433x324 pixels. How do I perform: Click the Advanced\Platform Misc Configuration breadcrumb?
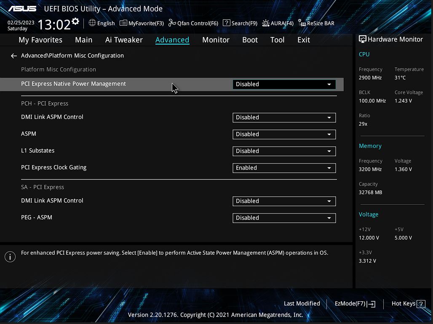tap(72, 55)
